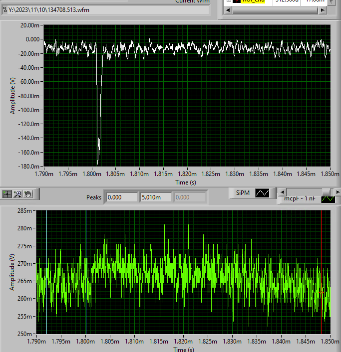Click the plot legend horizontal scrollbar thumb
Screen dimensions: 341x352
coord(327,192)
